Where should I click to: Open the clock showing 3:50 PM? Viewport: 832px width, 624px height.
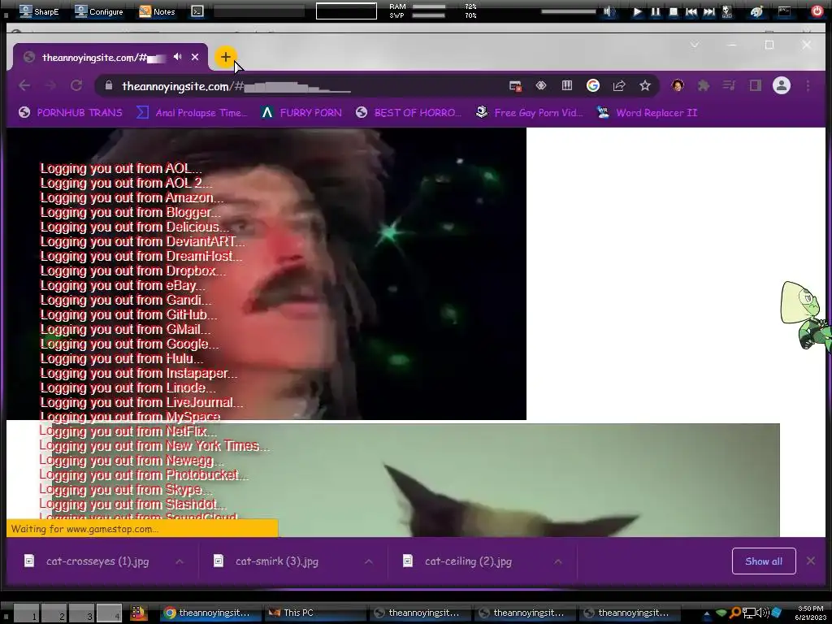coord(810,613)
